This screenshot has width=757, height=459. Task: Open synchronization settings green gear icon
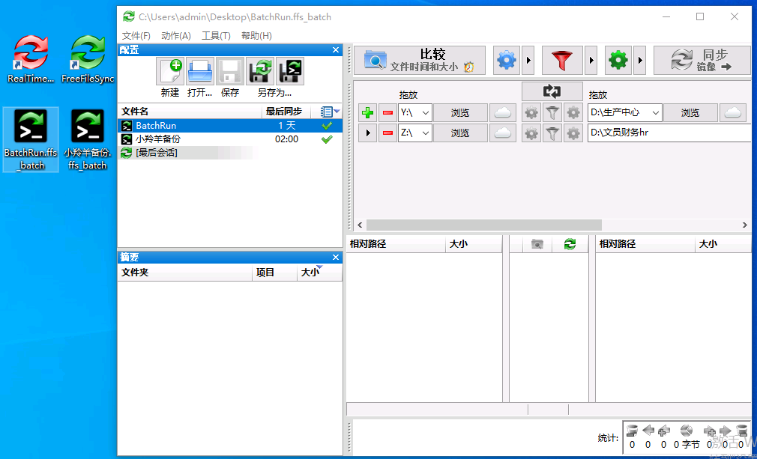(618, 60)
